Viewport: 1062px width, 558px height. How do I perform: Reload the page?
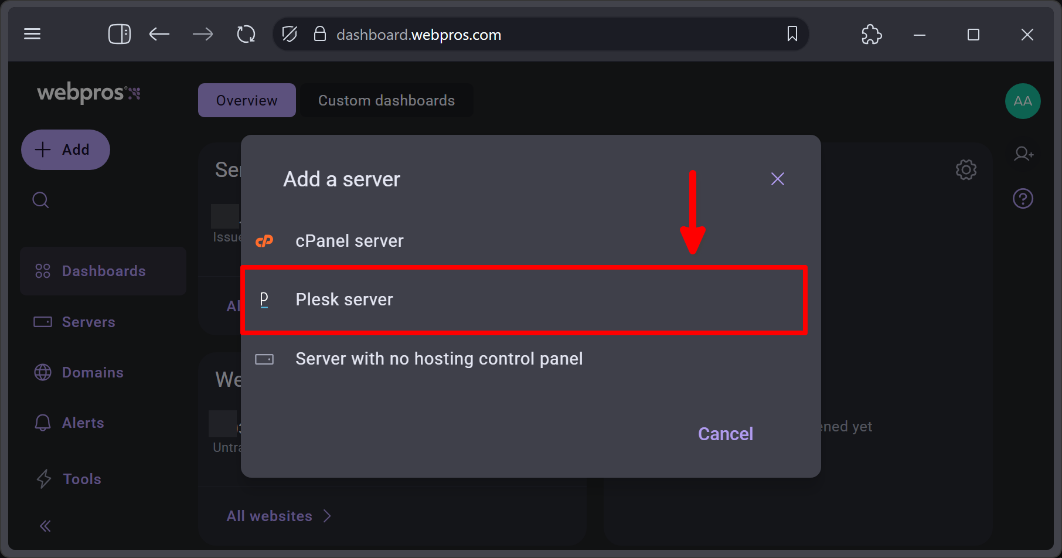pyautogui.click(x=246, y=34)
